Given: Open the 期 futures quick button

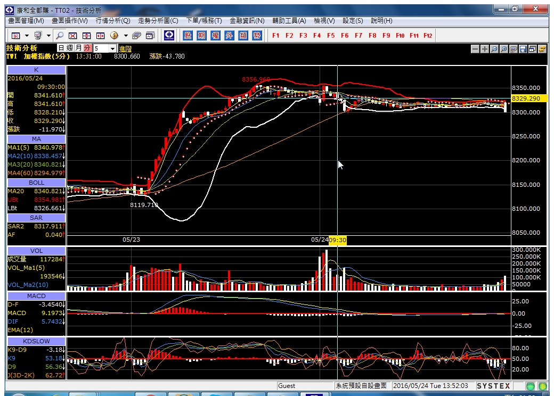Looking at the screenshot, I should pyautogui.click(x=201, y=35).
